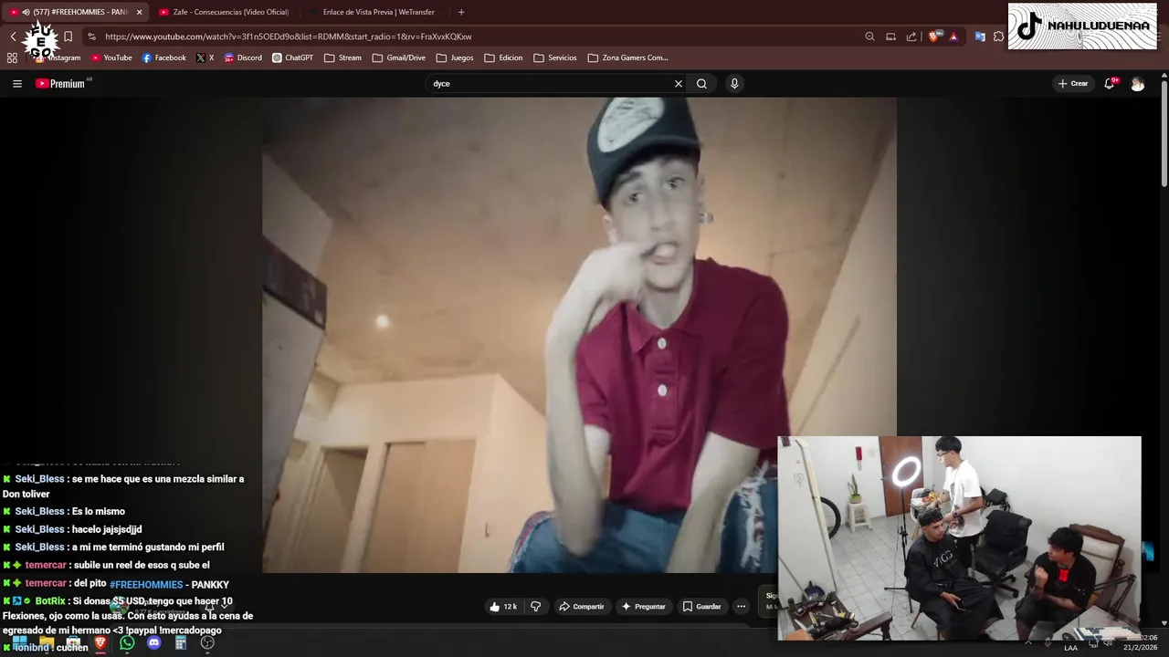Image resolution: width=1169 pixels, height=657 pixels.
Task: Open the translate extension icon
Action: tap(980, 36)
